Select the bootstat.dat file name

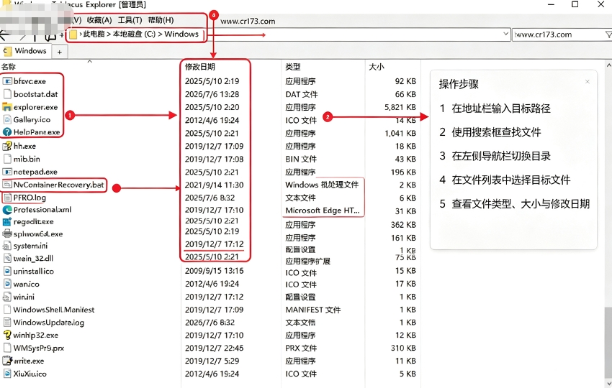pos(35,94)
